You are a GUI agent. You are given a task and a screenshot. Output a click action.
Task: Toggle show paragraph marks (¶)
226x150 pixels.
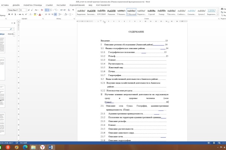coord(73,10)
